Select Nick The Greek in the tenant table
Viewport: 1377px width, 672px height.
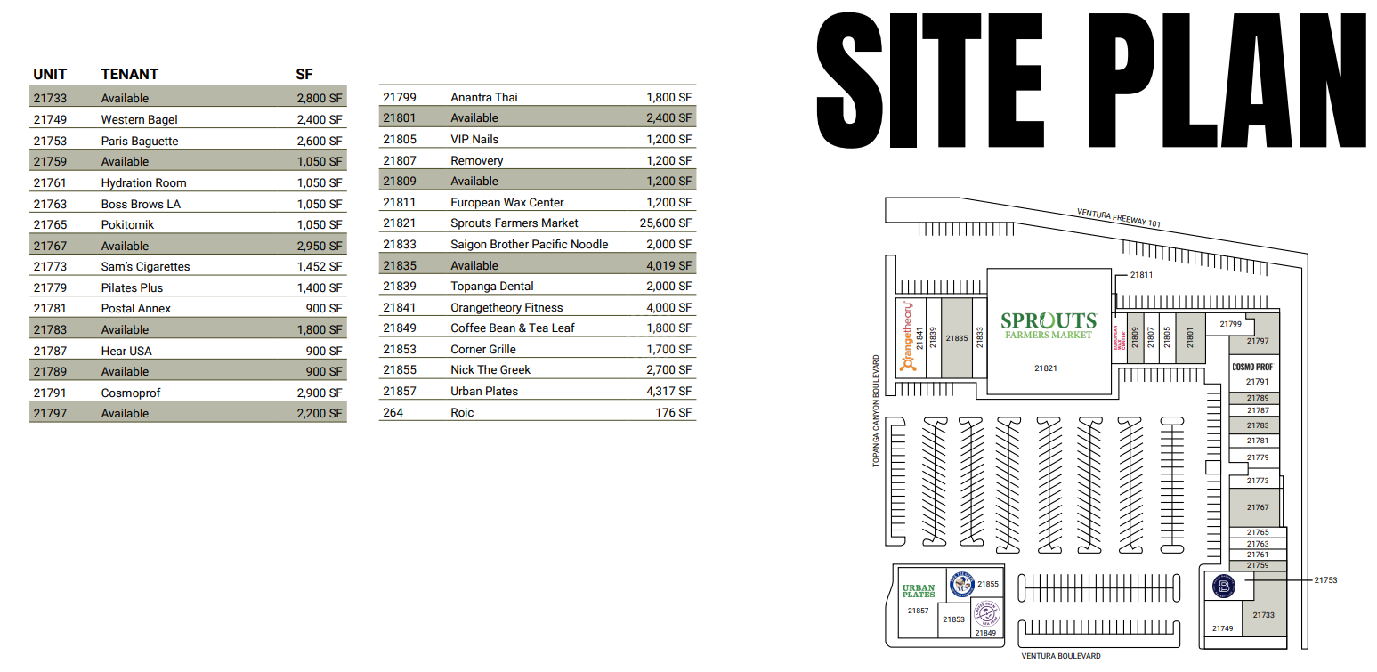490,369
